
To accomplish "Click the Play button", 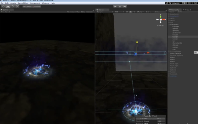I will tap(115, 6).
